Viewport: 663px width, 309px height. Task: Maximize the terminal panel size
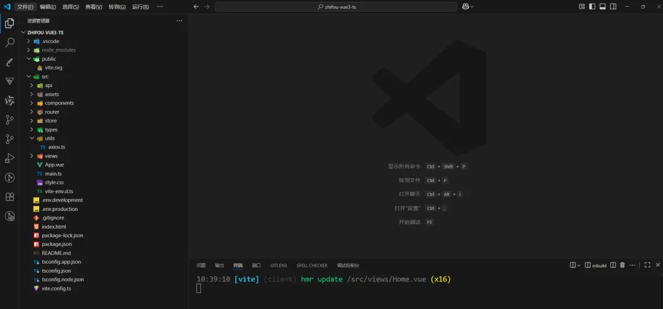coord(646,265)
